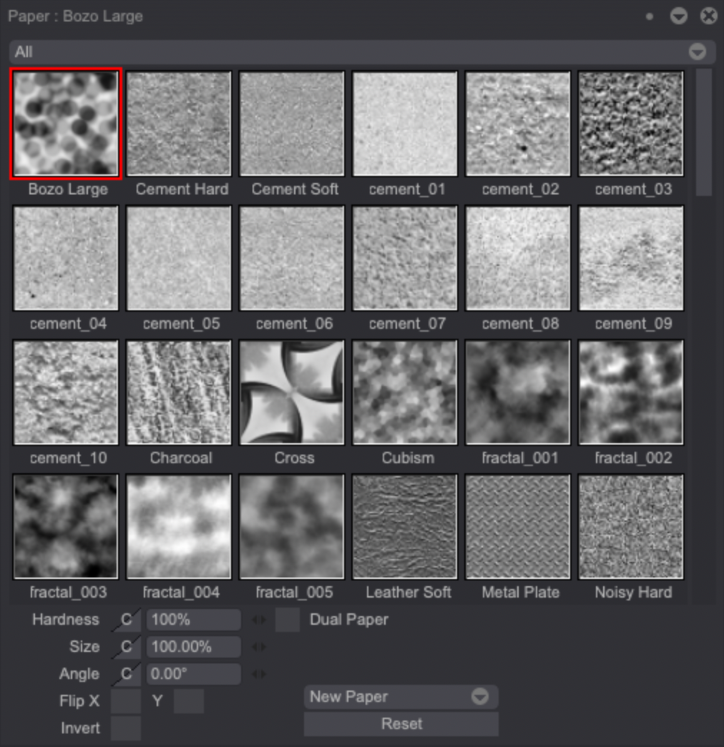Choose the Charcoal paper thumbnail
The image size is (724, 747).
[x=179, y=392]
